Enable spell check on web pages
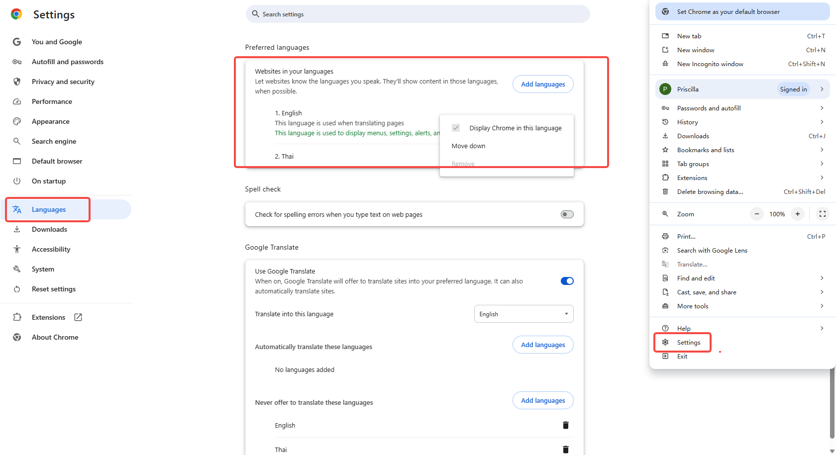Viewport: 836px width, 455px height. click(566, 214)
